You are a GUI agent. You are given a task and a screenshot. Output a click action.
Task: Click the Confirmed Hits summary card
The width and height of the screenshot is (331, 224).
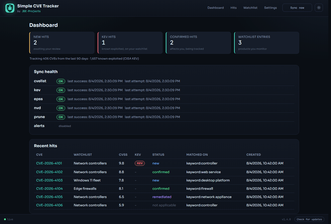[x=199, y=43]
